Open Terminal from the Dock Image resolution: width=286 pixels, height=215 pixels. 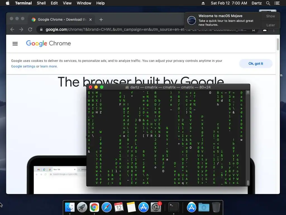pyautogui.click(x=174, y=207)
